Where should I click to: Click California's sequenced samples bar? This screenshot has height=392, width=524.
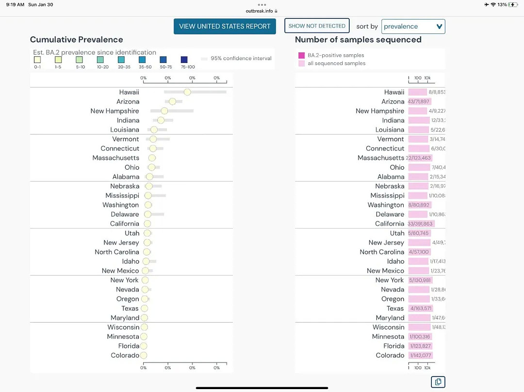pos(421,224)
